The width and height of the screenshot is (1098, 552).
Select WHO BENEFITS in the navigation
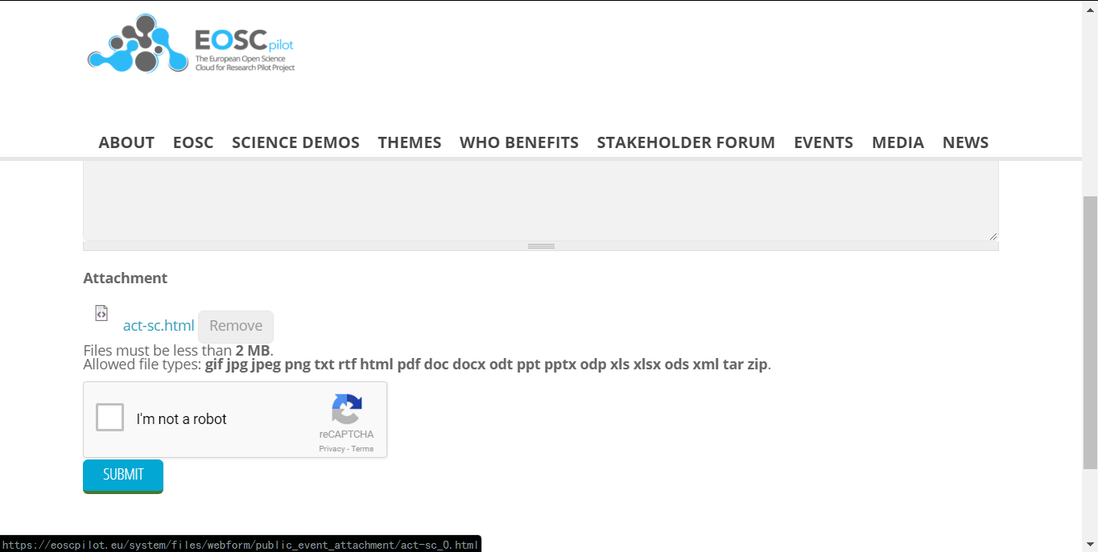pos(519,142)
